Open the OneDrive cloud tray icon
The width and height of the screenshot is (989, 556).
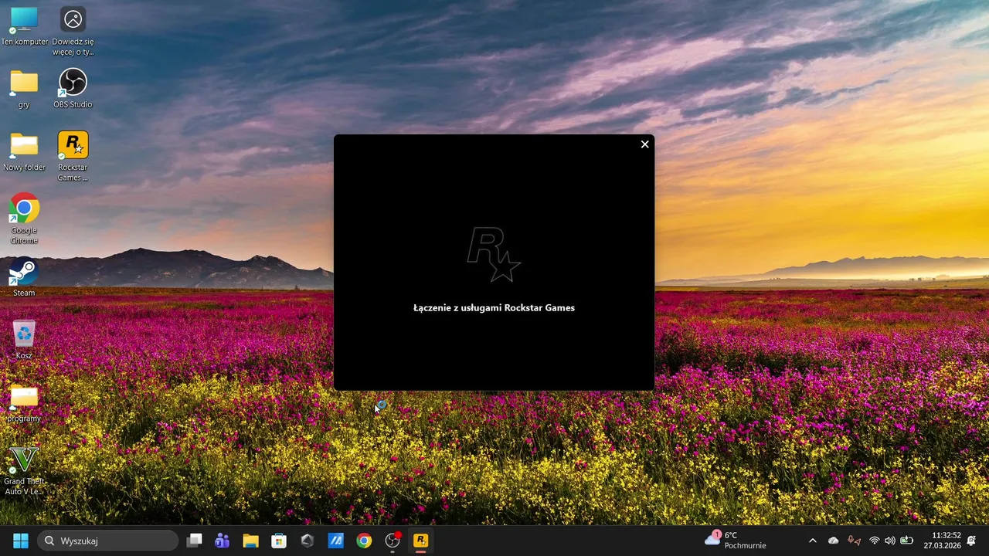tap(833, 541)
